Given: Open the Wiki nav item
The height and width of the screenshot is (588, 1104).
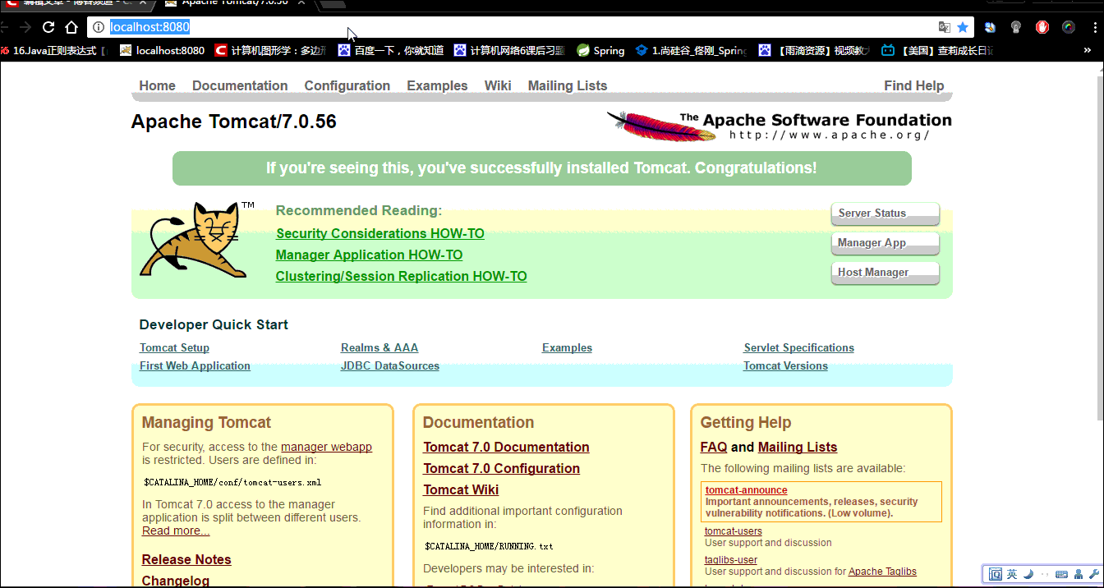Looking at the screenshot, I should pyautogui.click(x=498, y=85).
